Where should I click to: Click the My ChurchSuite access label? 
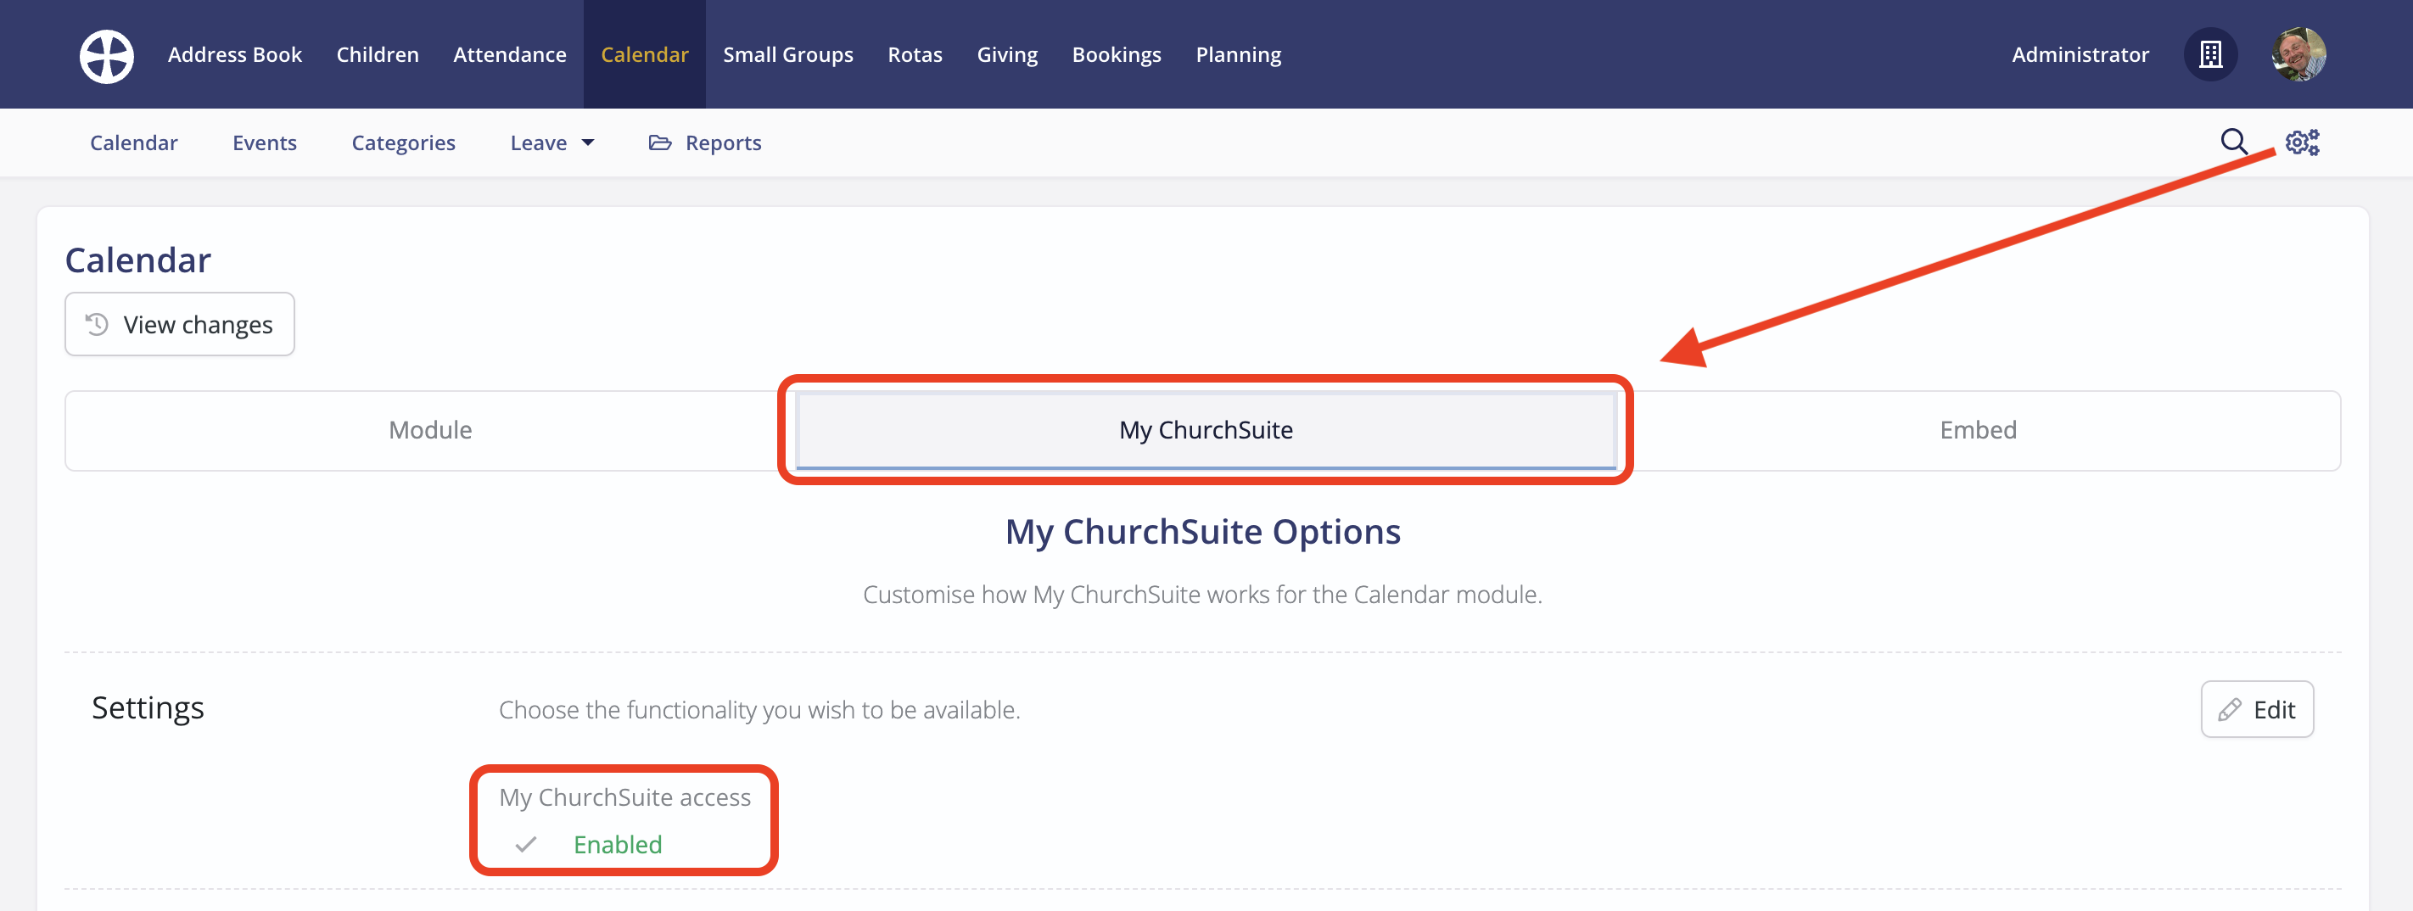[624, 796]
